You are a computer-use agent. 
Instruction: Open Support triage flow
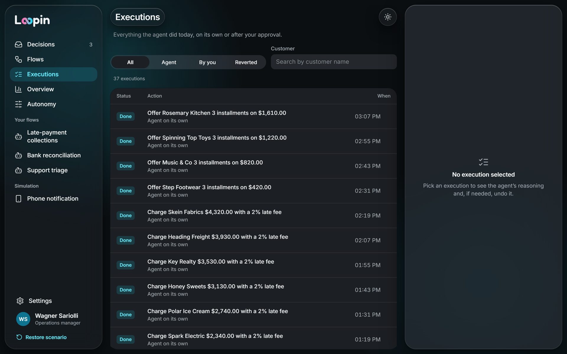[x=53, y=170]
